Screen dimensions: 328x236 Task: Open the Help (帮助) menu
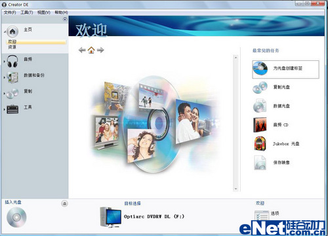(x=61, y=12)
